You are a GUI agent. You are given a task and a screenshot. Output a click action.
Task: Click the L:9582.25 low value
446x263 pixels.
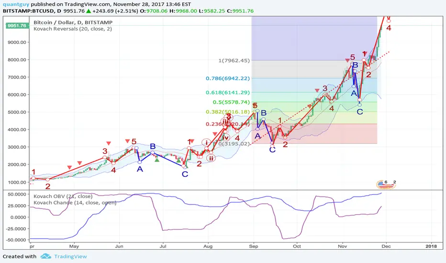click(212, 11)
